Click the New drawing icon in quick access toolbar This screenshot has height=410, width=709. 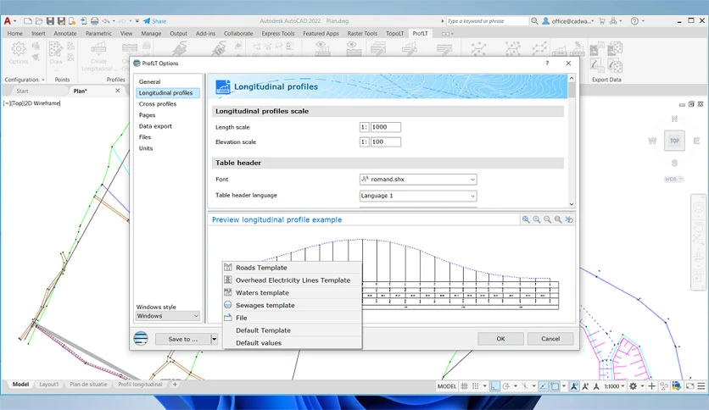point(28,21)
